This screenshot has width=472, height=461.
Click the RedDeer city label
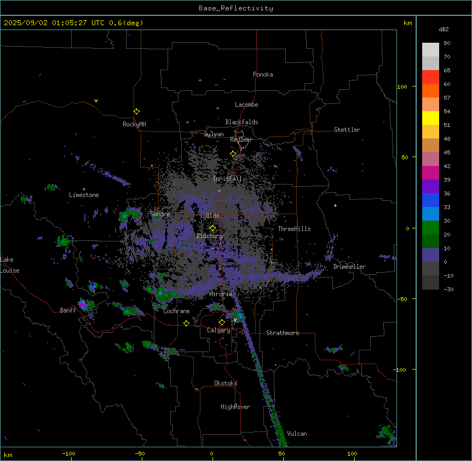coord(241,140)
